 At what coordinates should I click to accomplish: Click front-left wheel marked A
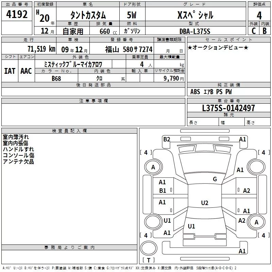click(x=153, y=167)
